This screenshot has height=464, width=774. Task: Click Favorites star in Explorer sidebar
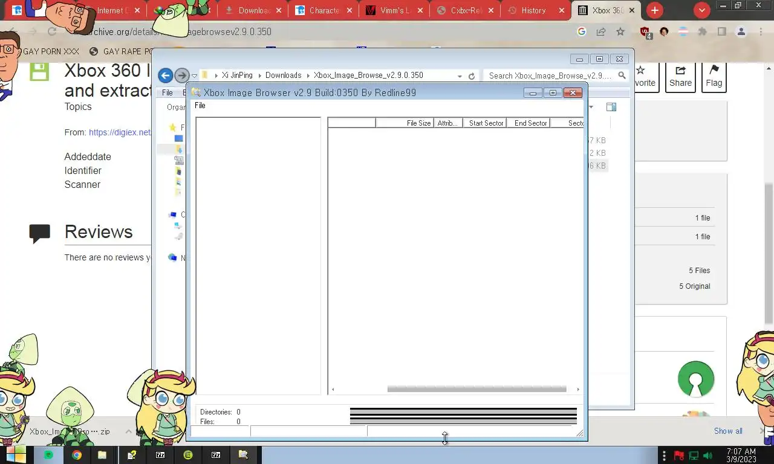coord(173,127)
